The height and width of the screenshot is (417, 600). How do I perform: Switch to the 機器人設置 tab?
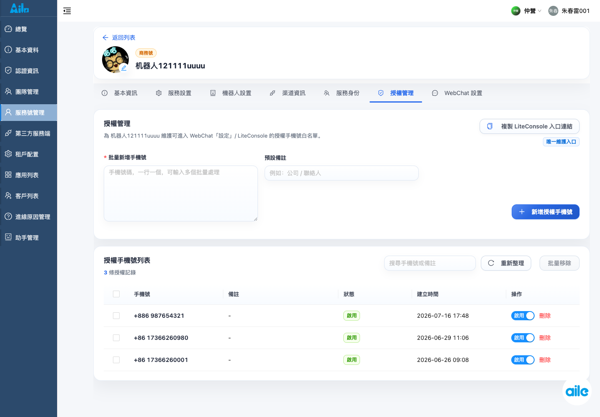(231, 93)
